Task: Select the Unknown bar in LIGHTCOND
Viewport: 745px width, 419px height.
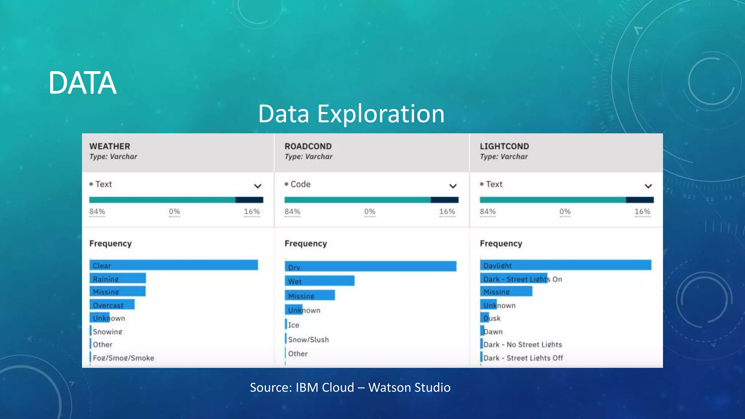Action: [x=489, y=305]
